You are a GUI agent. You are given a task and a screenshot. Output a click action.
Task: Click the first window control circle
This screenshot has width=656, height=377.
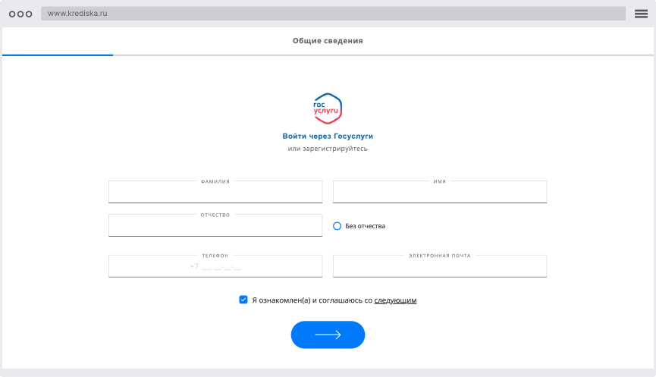click(x=11, y=14)
